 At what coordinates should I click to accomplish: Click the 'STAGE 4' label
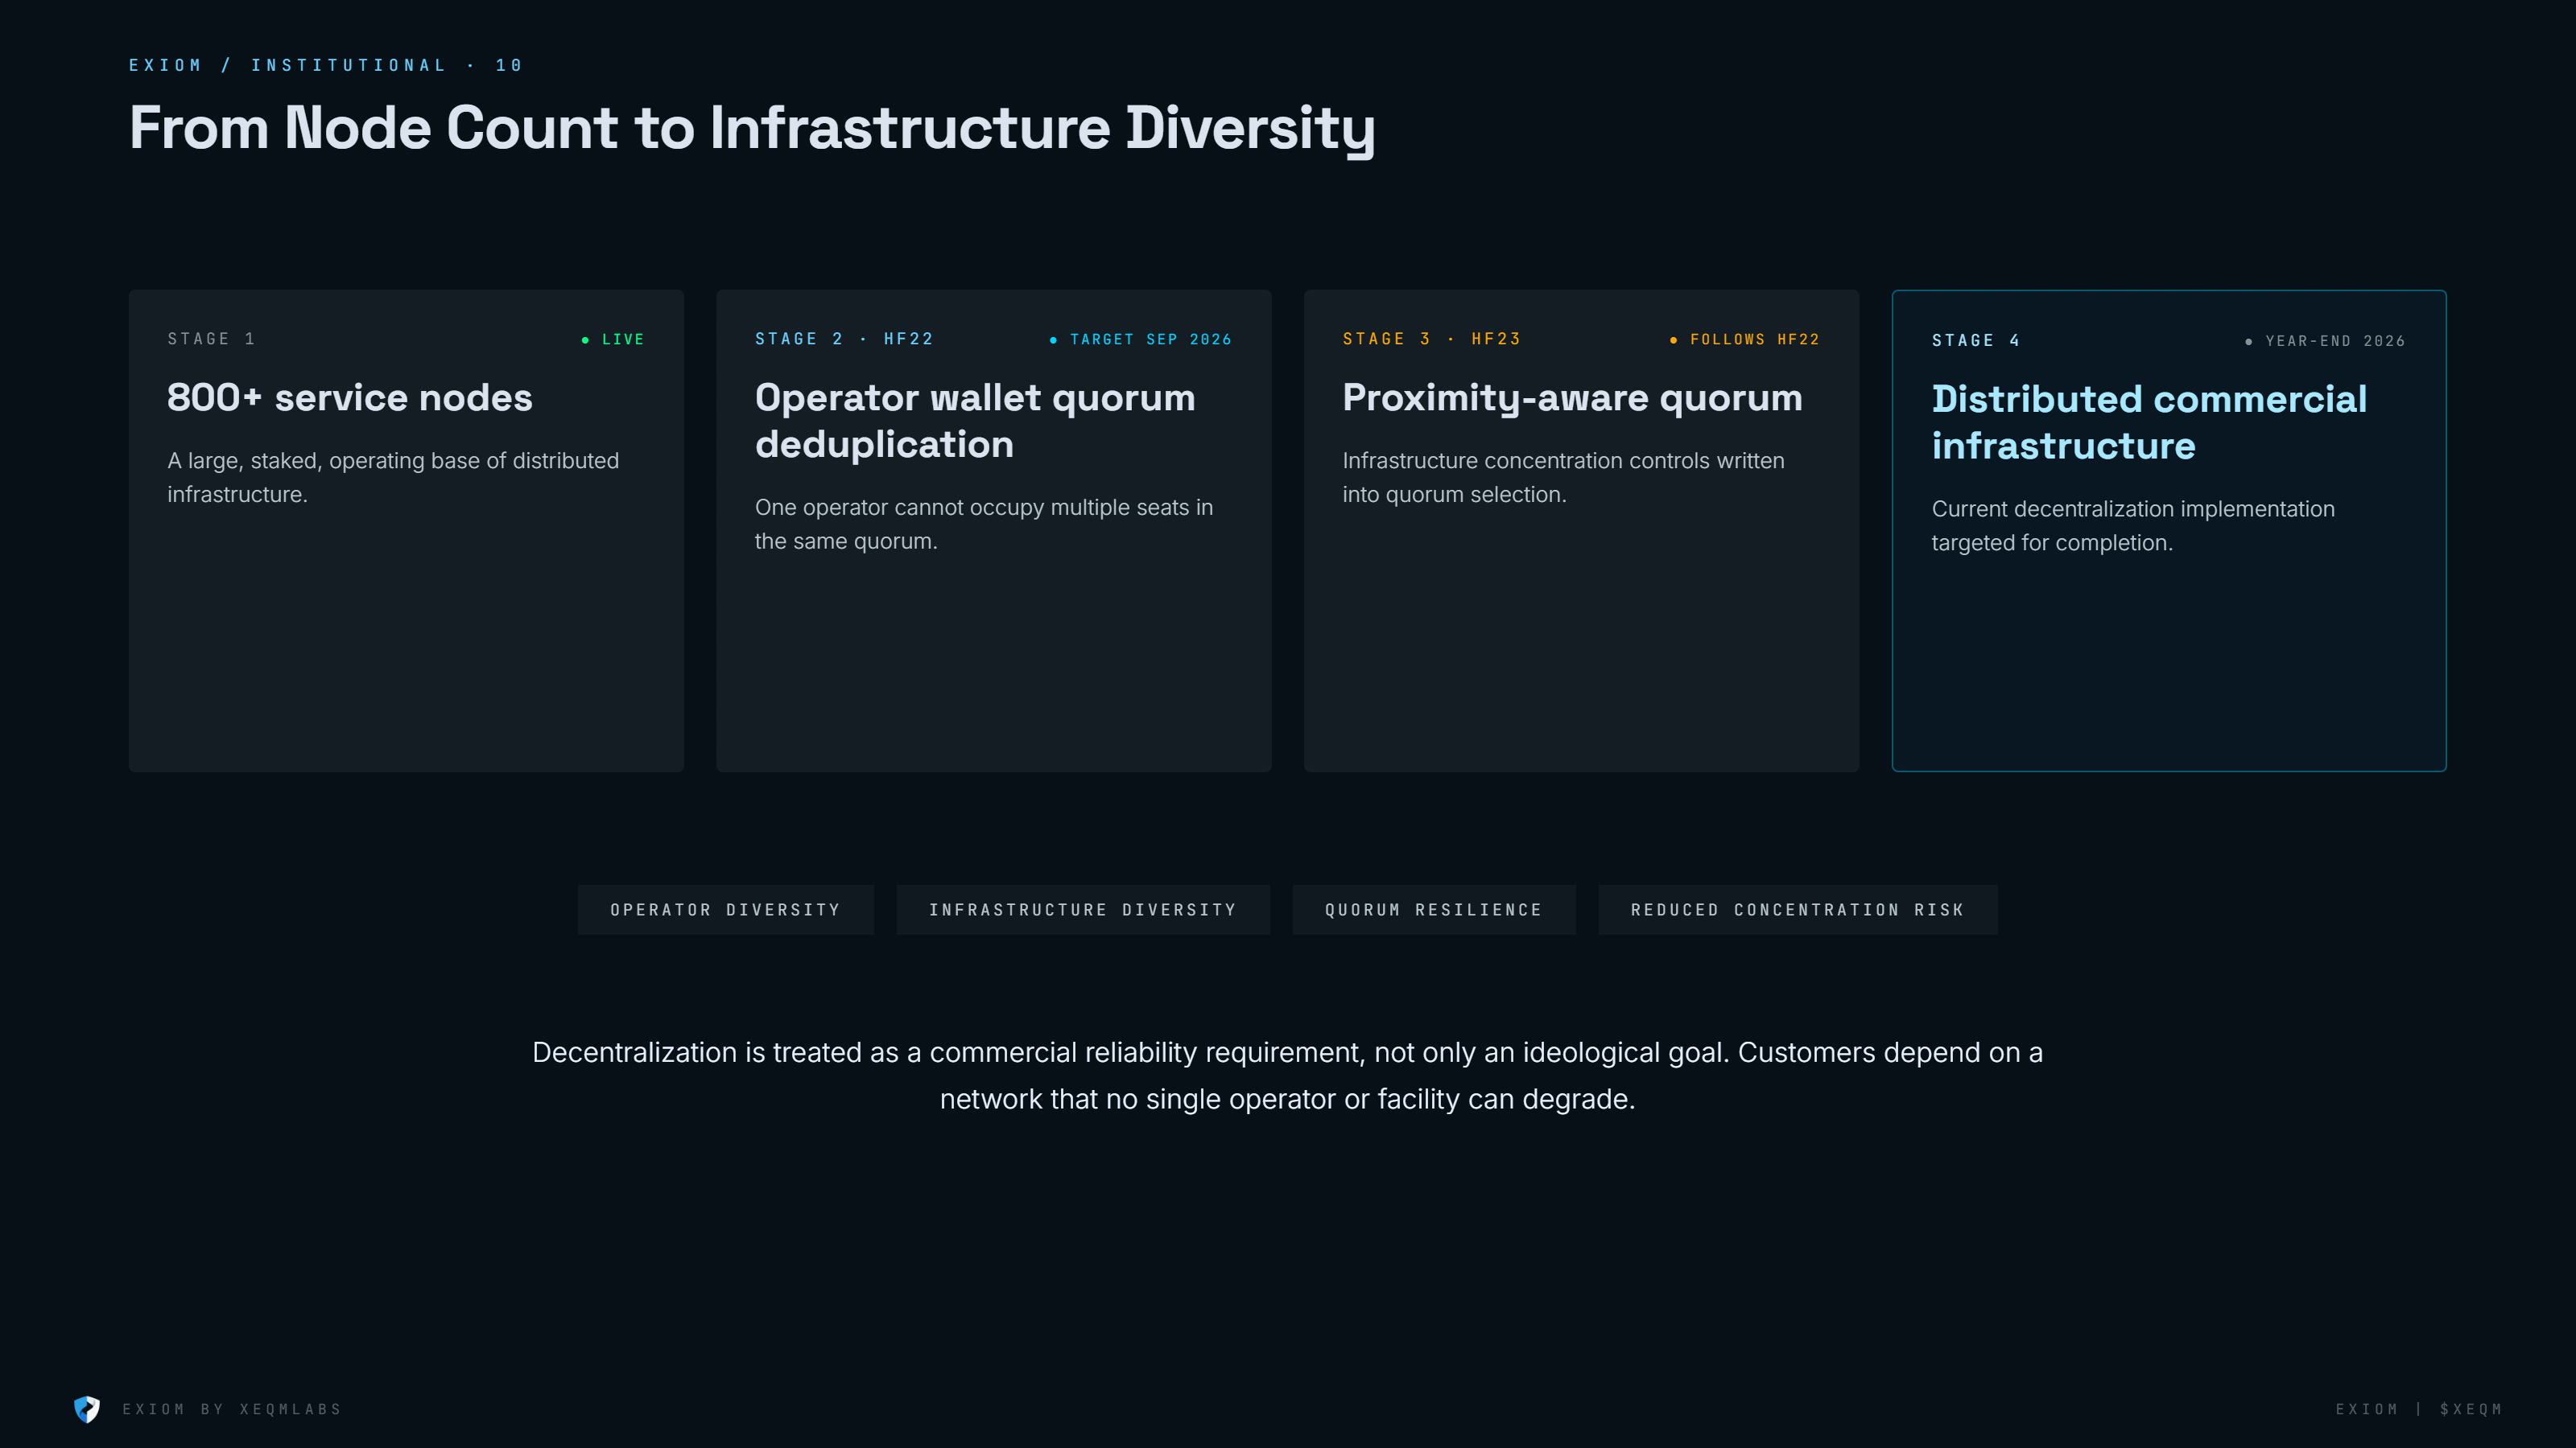point(1976,341)
